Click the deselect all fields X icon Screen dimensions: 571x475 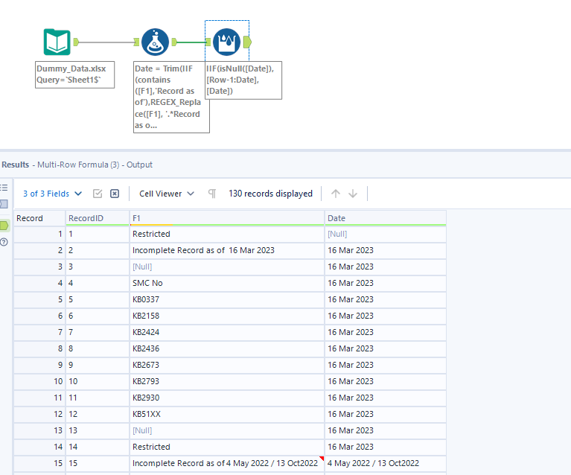(115, 194)
